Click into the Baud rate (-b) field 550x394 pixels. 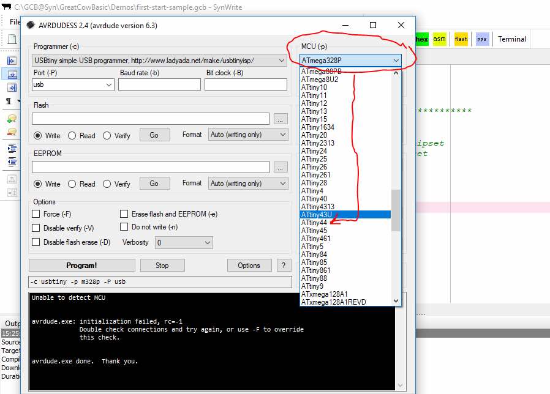(159, 84)
